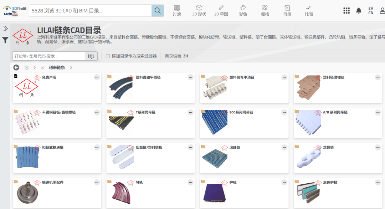
Task: Click the order number search field
Action: (49, 56)
